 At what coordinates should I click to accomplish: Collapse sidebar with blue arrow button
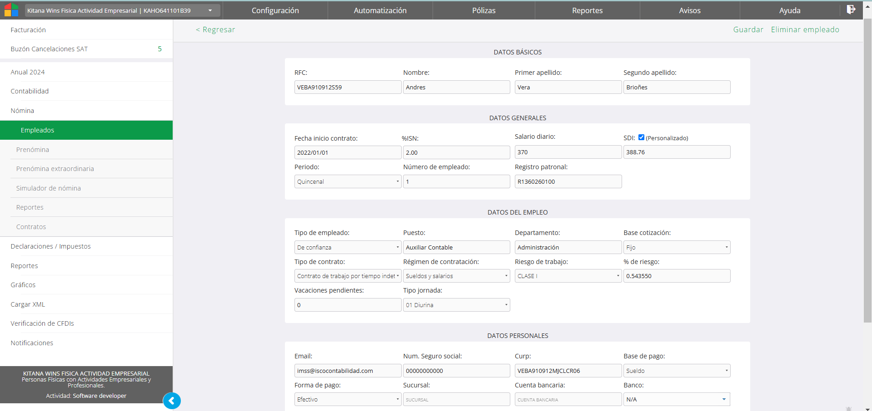(172, 401)
